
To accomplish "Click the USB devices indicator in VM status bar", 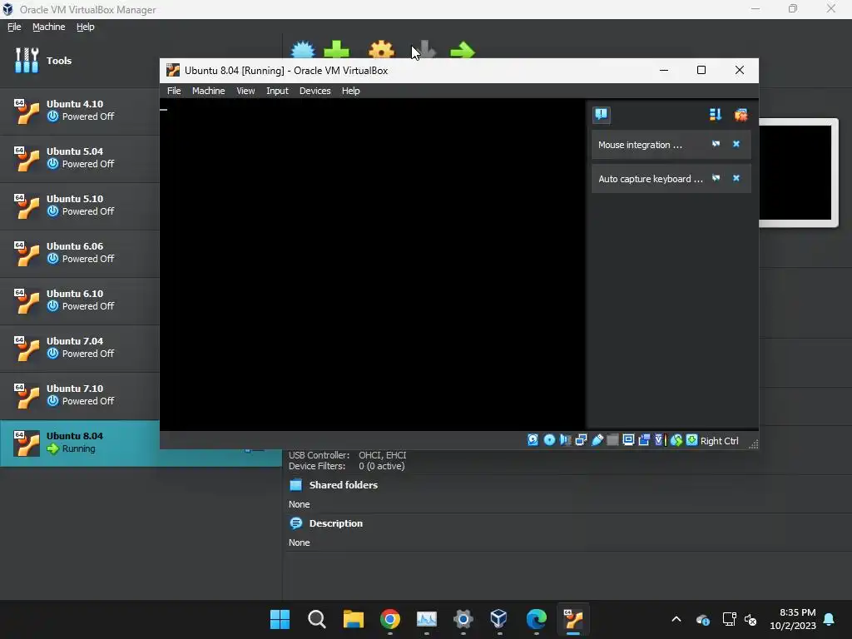I will [x=597, y=440].
